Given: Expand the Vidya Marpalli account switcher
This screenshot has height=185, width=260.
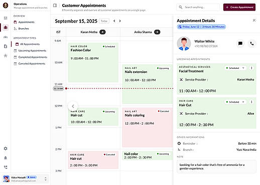Looking at the screenshot, I should click(x=46, y=179).
